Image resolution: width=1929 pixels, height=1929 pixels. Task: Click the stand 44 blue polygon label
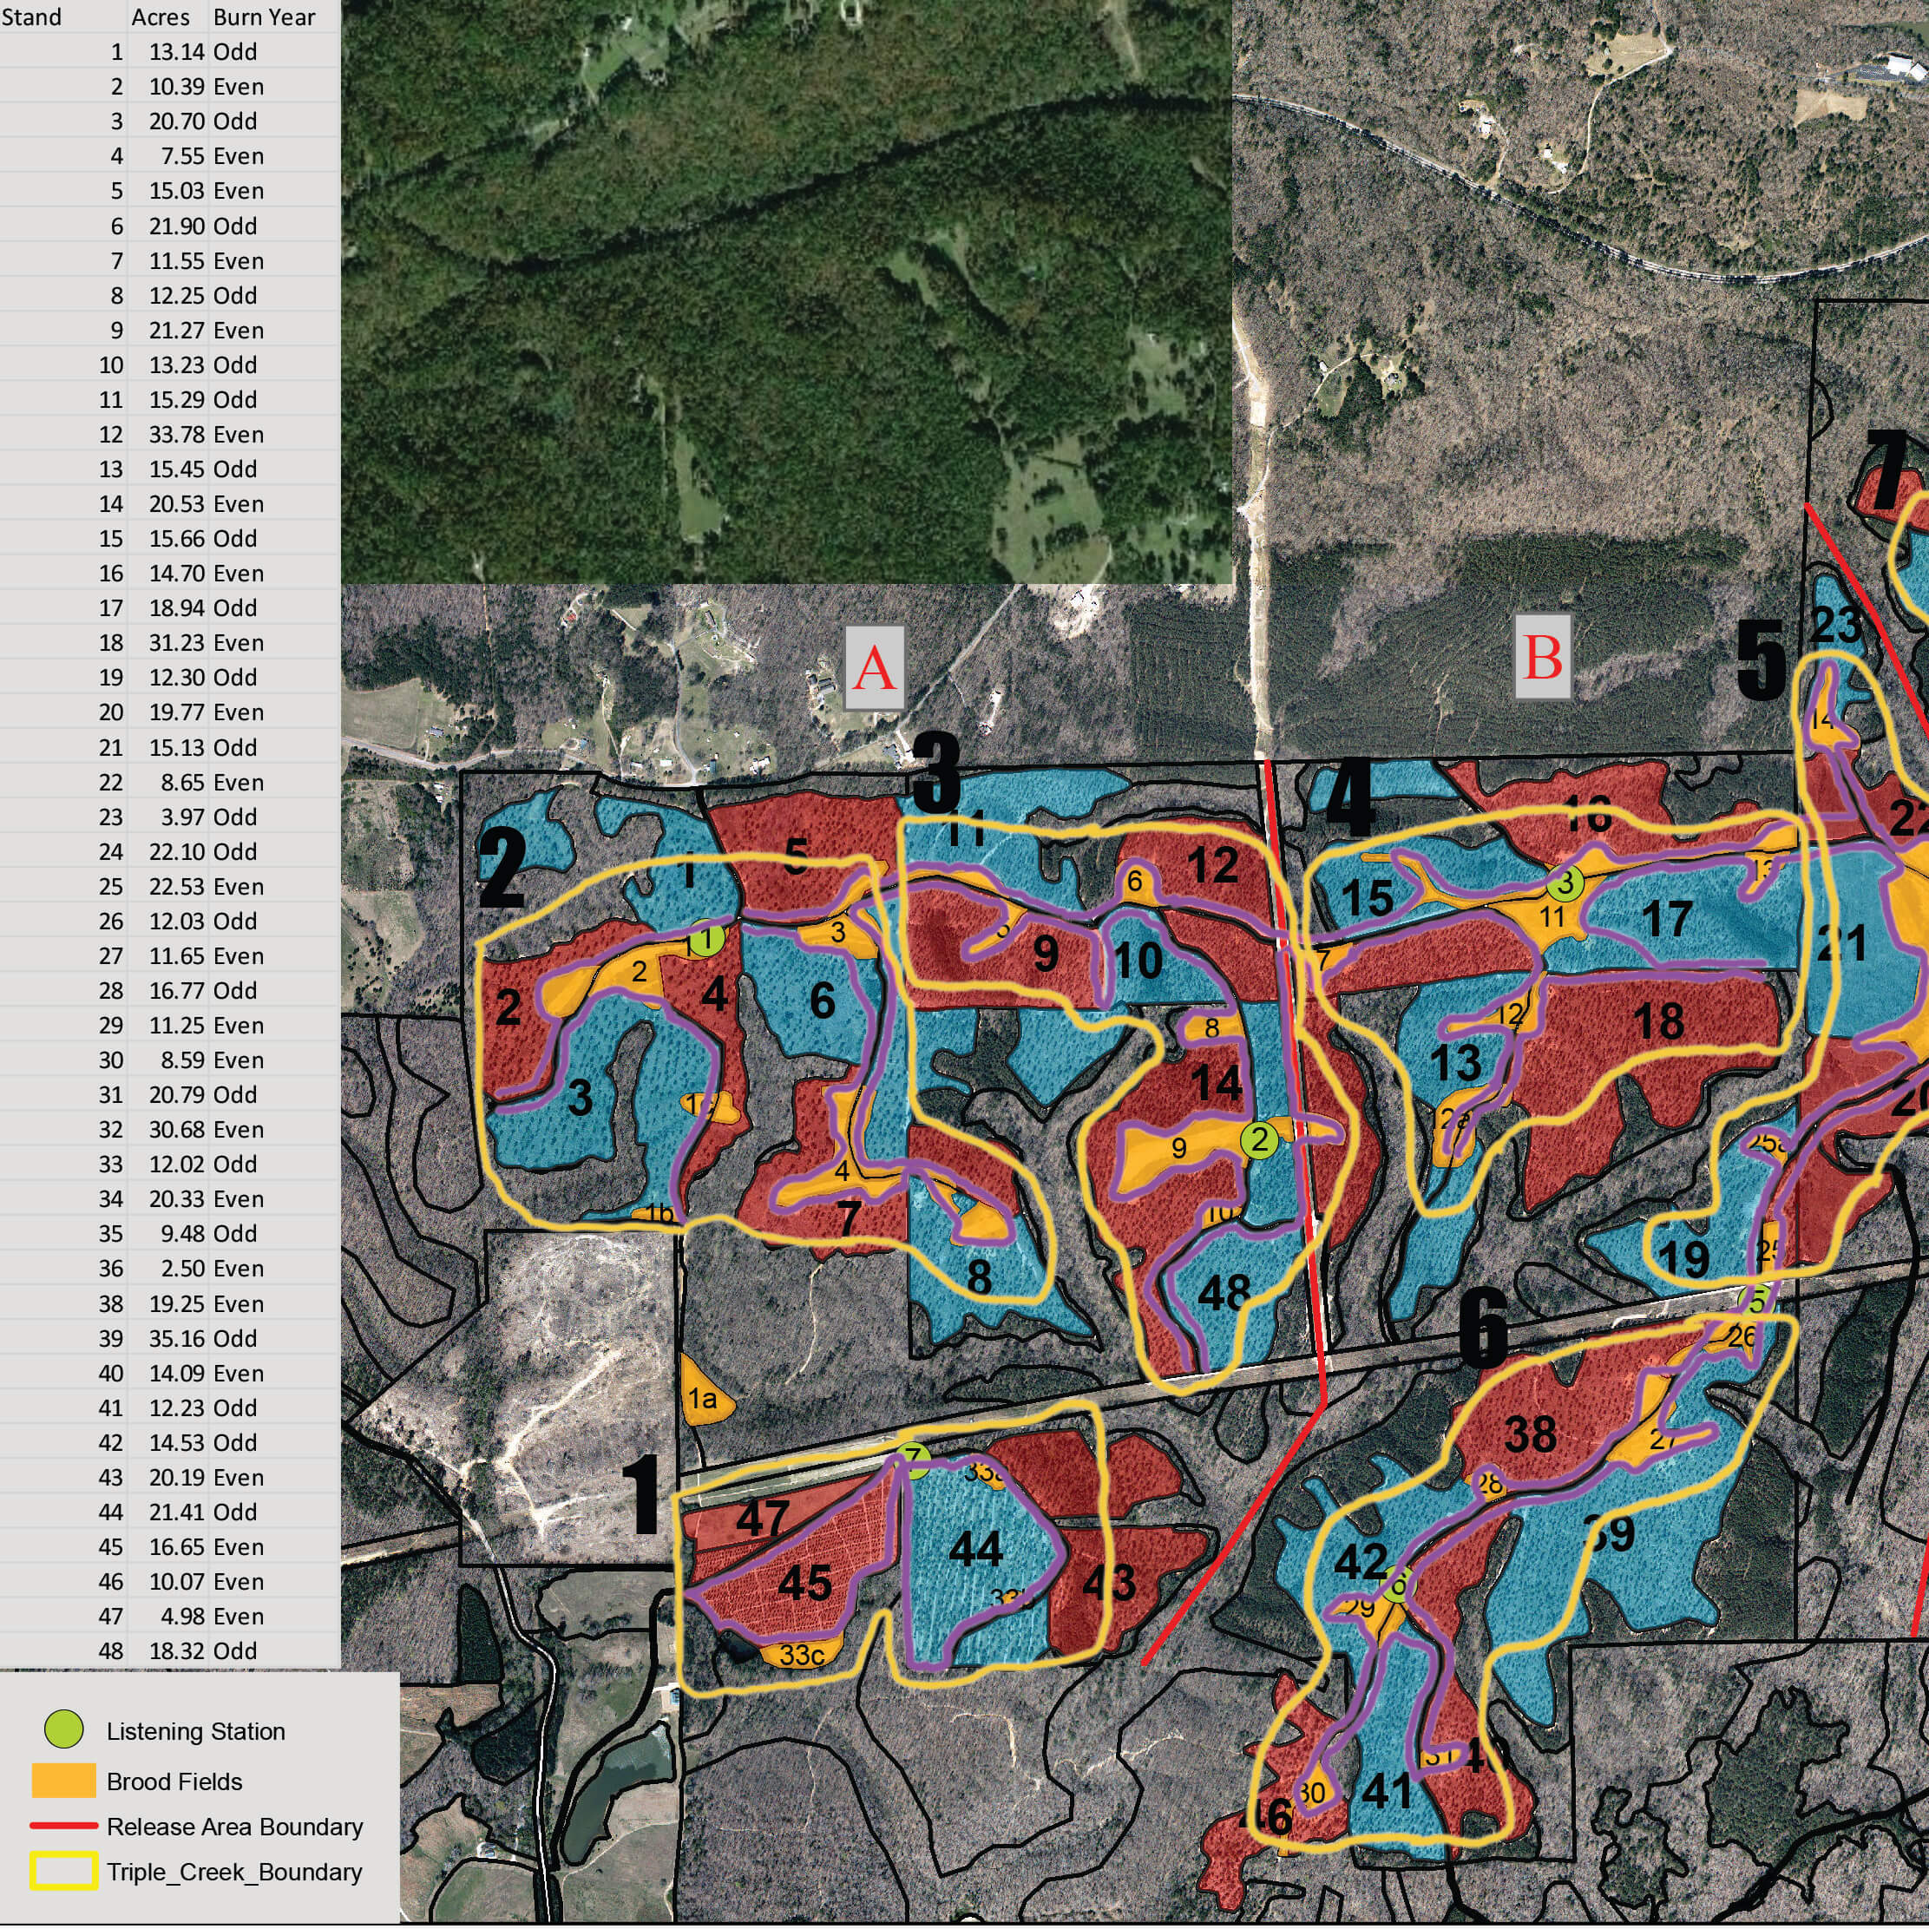975,1549
